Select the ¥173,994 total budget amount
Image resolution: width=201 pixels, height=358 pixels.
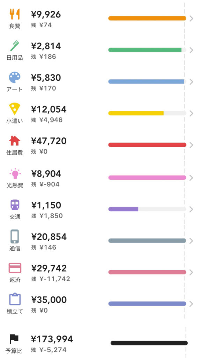pos(52,339)
